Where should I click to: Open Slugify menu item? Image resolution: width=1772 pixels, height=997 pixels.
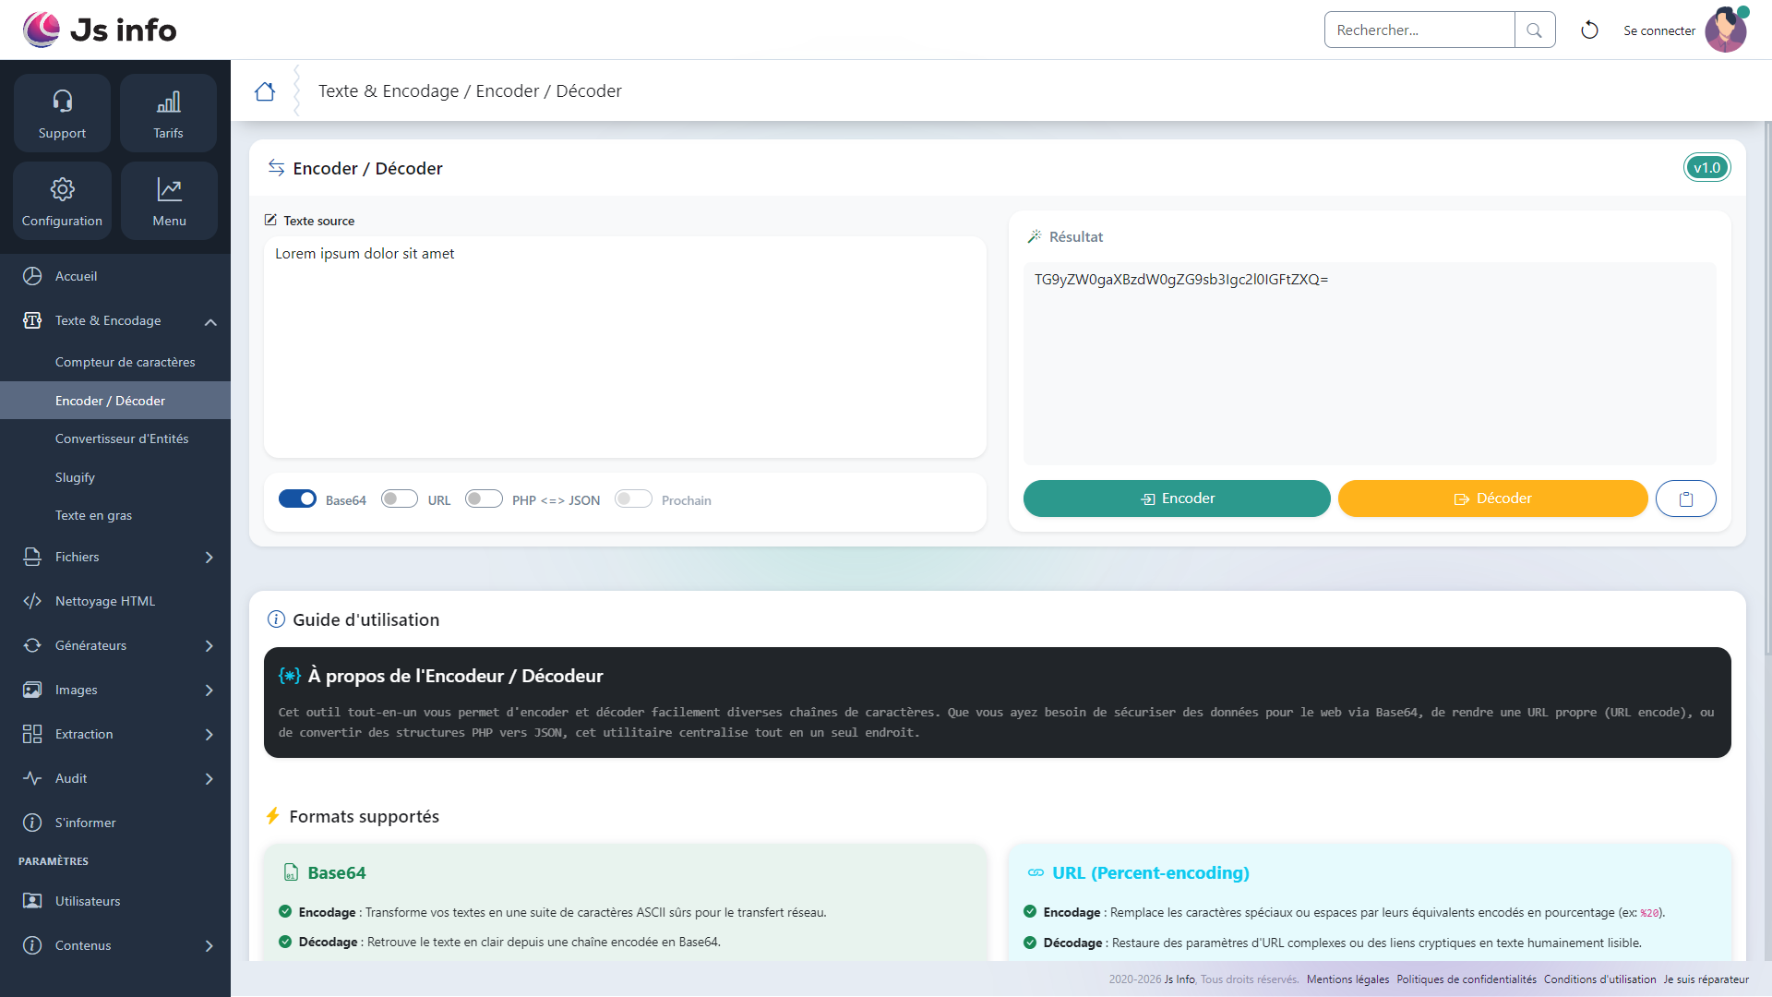coord(115,477)
